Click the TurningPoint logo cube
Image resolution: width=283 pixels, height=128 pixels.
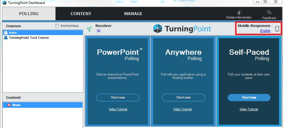click(x=158, y=29)
